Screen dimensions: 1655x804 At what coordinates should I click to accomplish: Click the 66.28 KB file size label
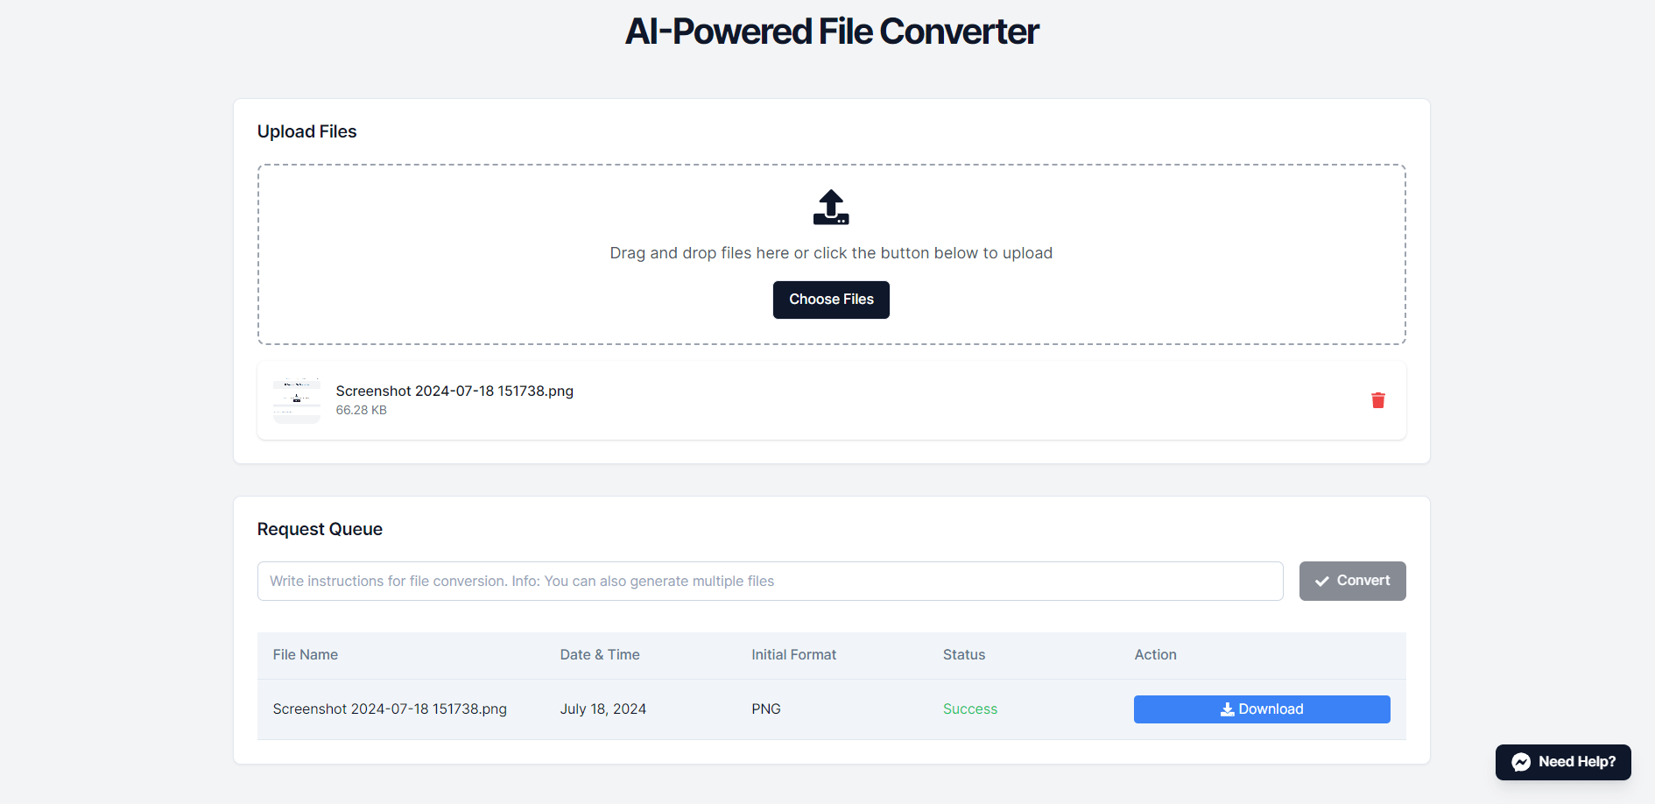(x=361, y=411)
